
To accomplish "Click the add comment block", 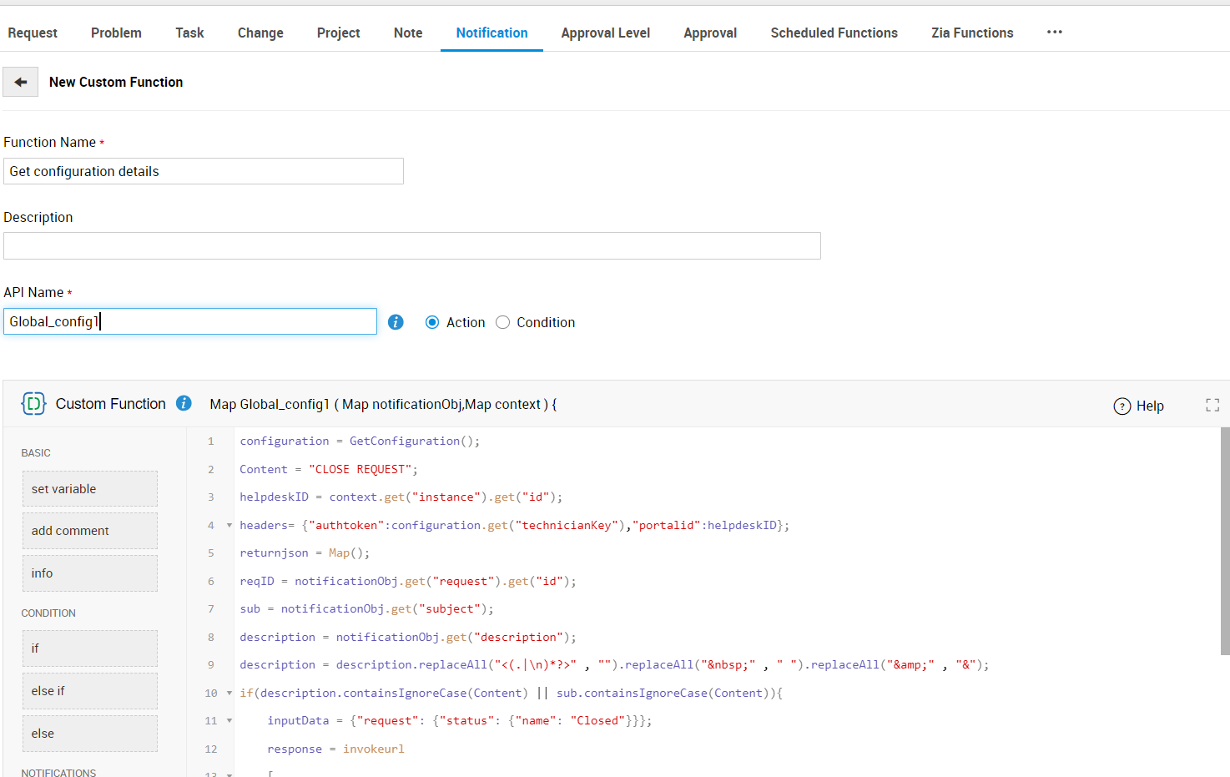I will [x=89, y=531].
